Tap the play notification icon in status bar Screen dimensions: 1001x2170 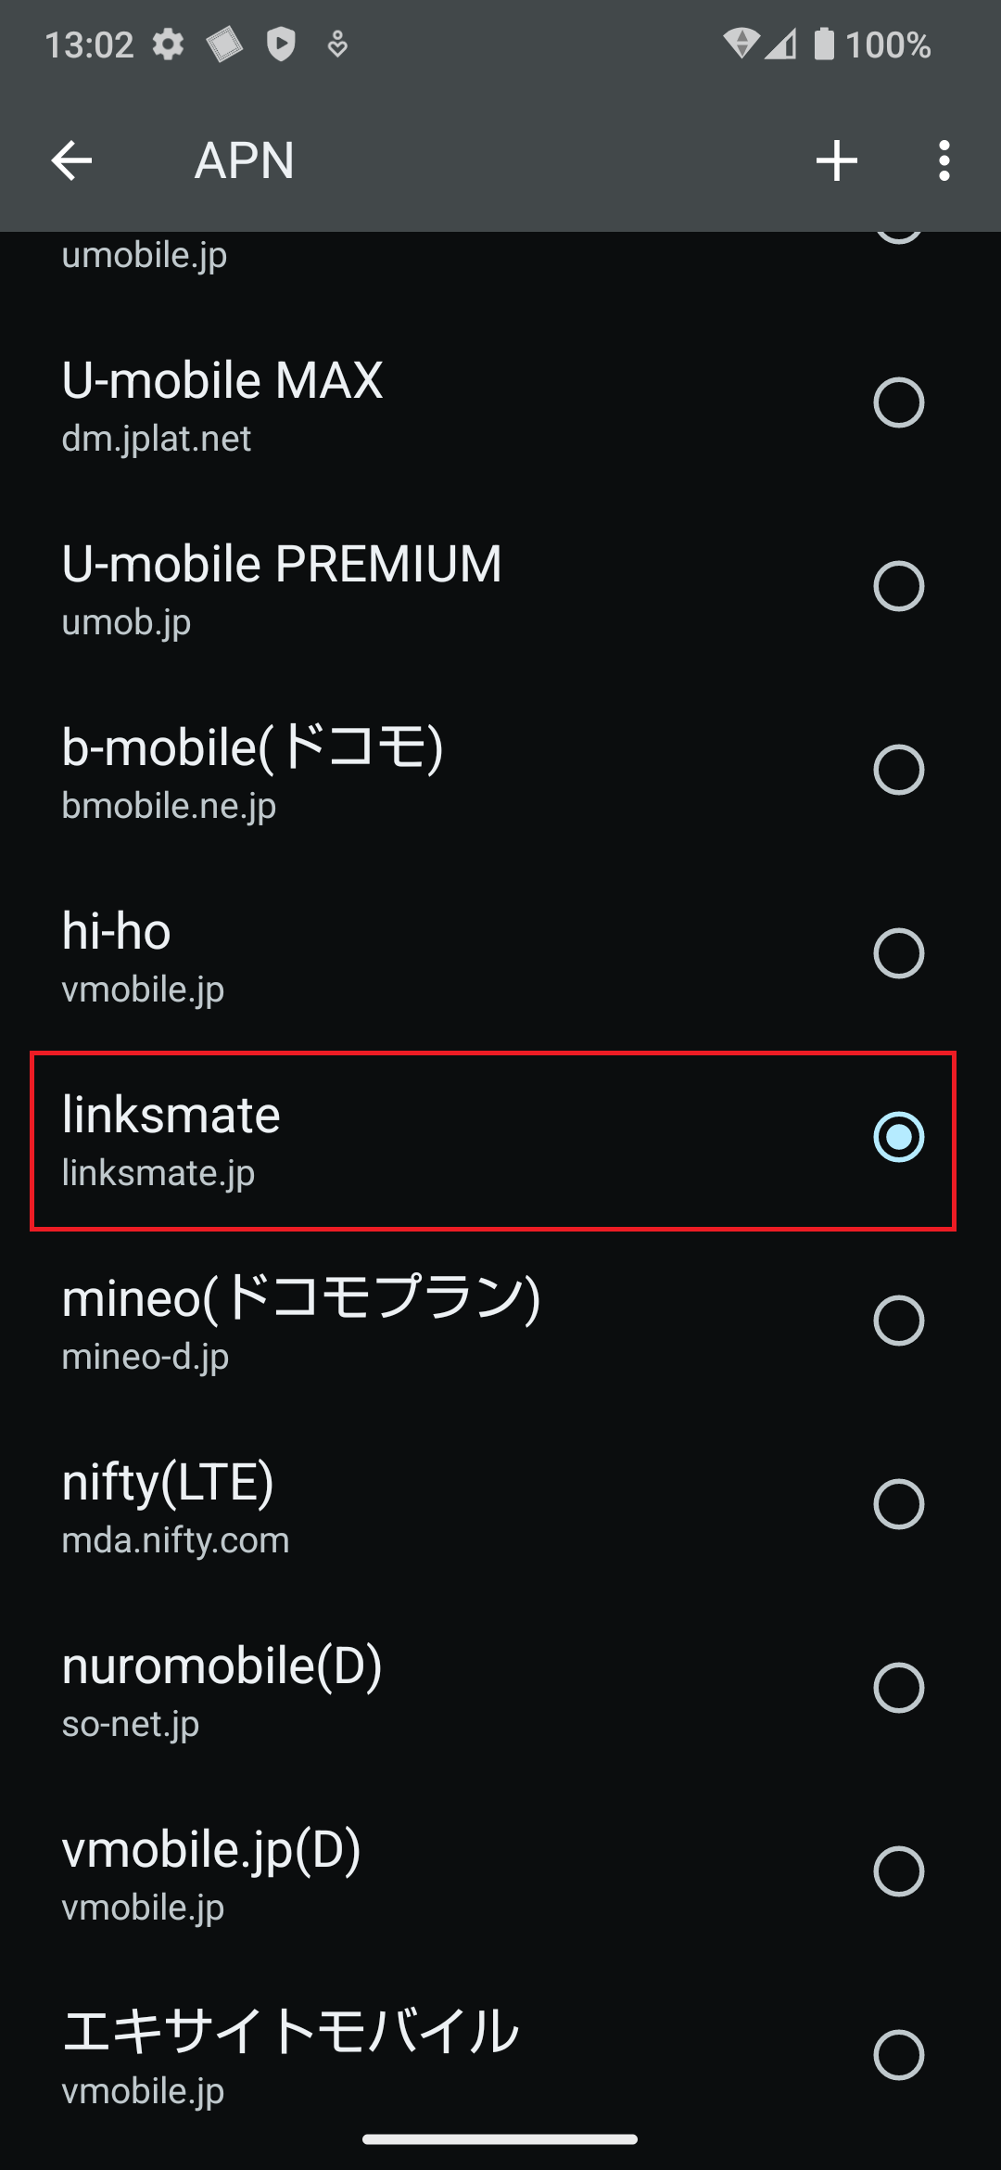(281, 44)
